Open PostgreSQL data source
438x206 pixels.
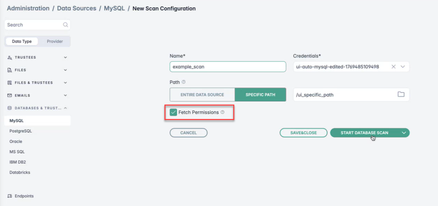21,131
